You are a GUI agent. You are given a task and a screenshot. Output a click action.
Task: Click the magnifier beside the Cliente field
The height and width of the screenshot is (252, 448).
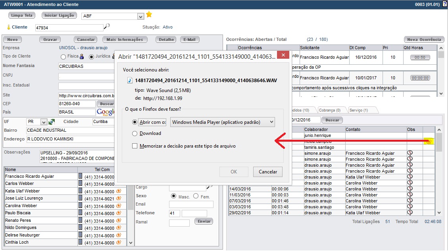pos(107,27)
